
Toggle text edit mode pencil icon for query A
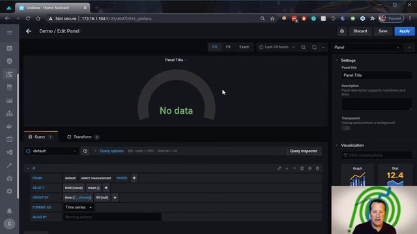279,168
